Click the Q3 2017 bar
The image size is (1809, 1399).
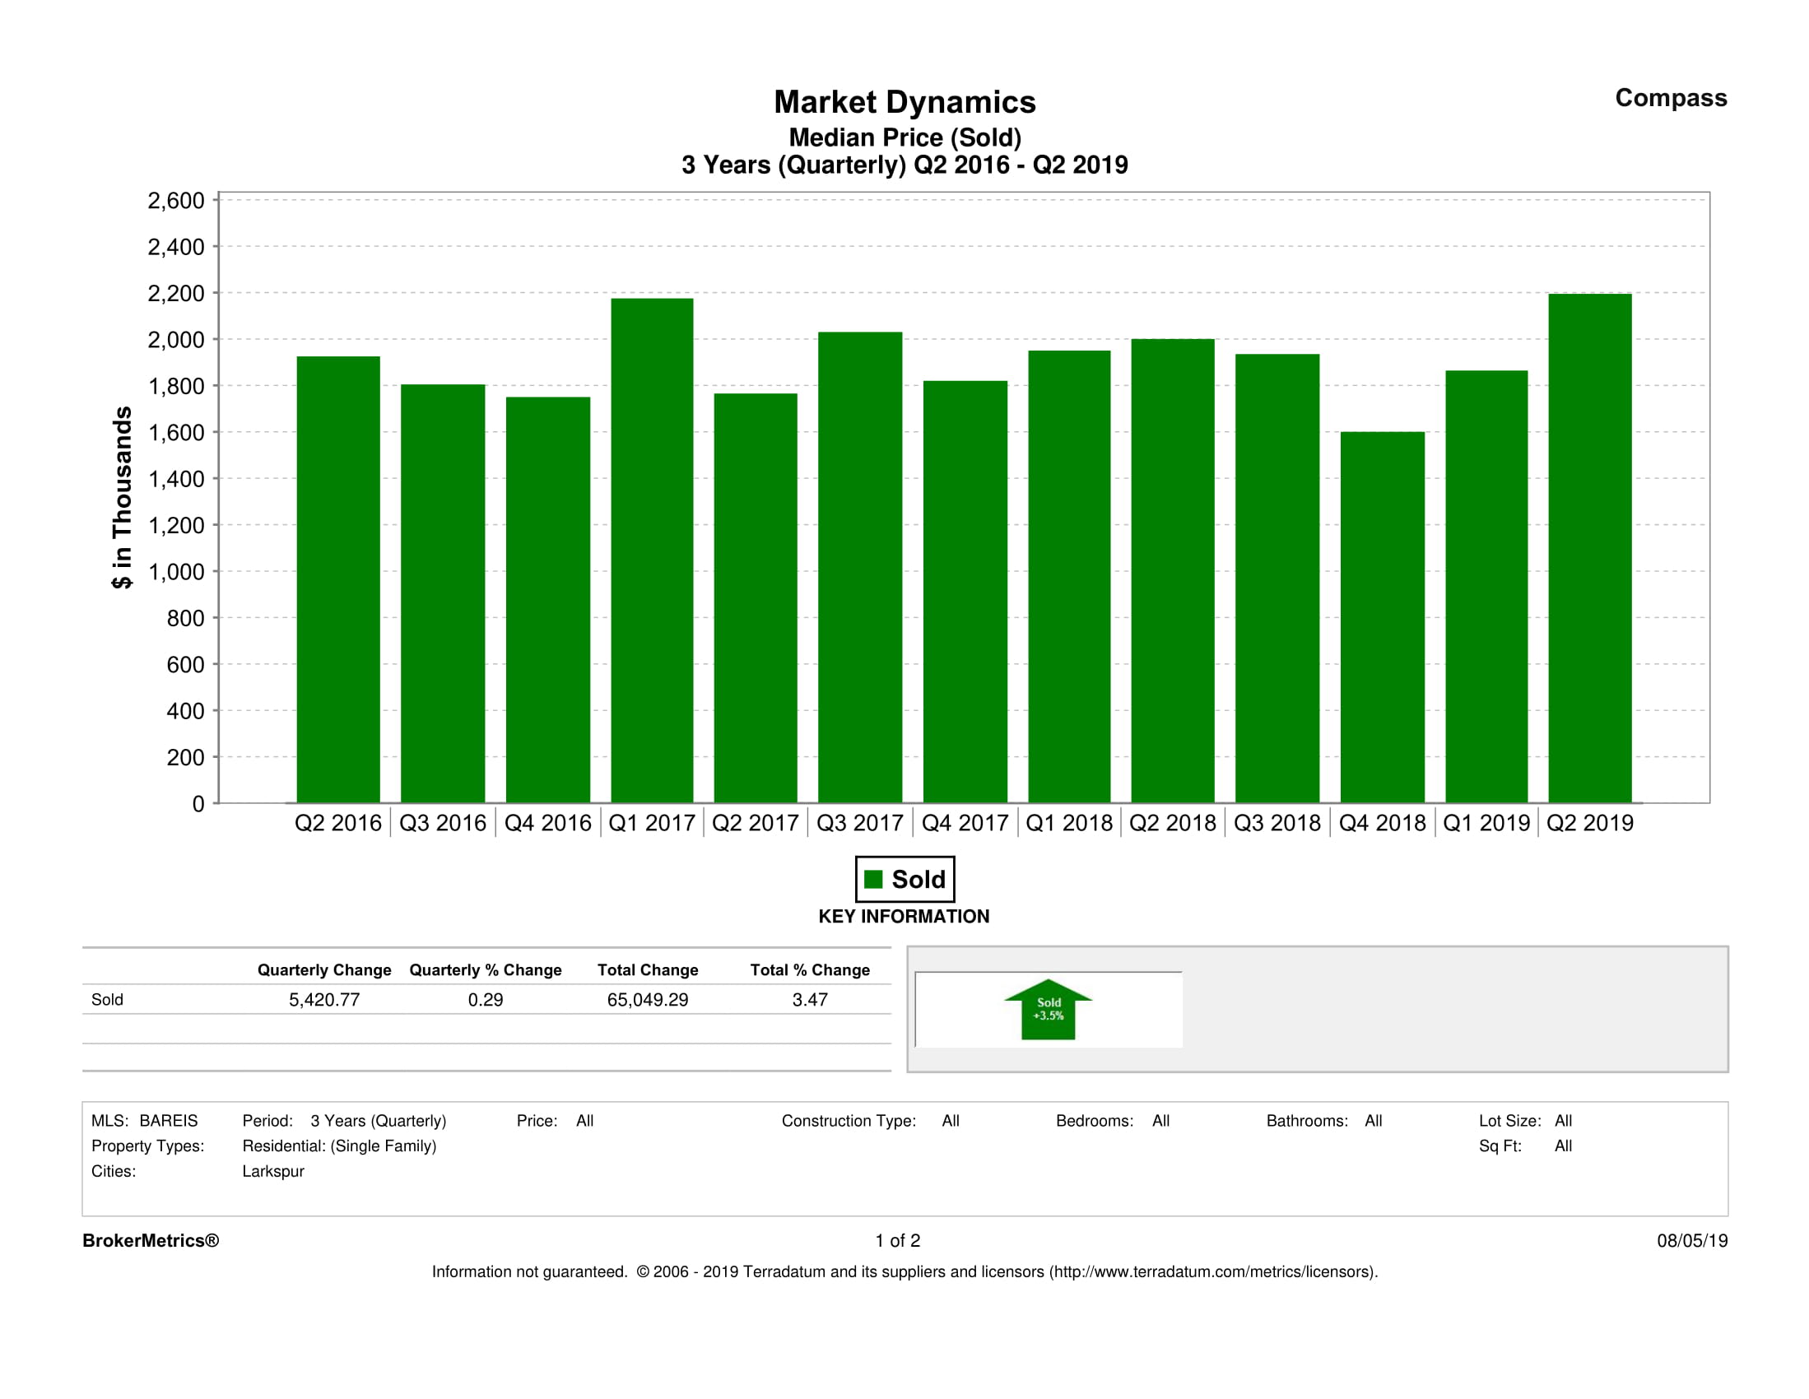click(860, 567)
